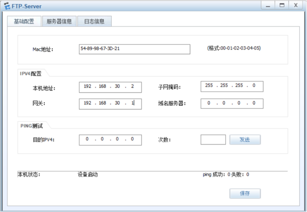Click the 域名服务器 field
The image size is (307, 212).
click(232, 104)
